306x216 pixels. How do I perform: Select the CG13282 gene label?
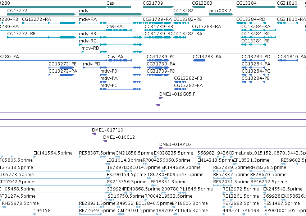[183, 10]
